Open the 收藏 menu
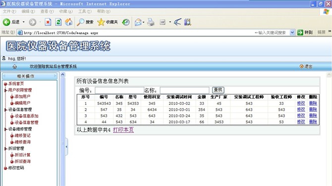 66,11
